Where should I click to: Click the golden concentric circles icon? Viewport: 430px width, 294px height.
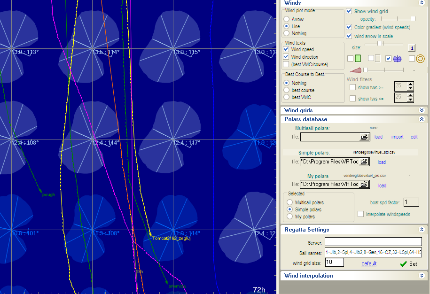421,59
